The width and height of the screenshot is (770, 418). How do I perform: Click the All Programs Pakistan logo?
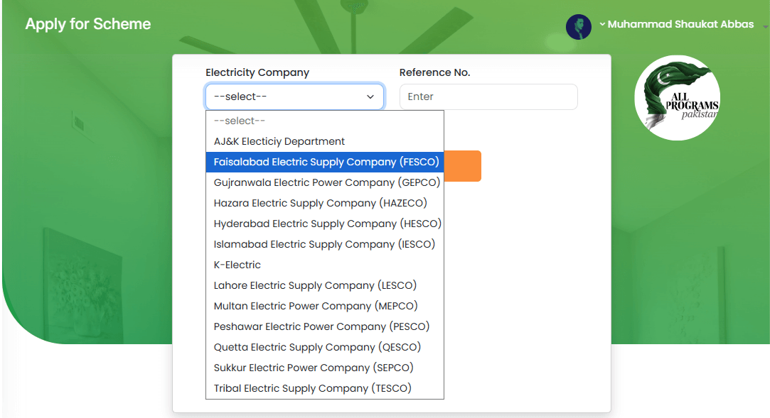677,98
